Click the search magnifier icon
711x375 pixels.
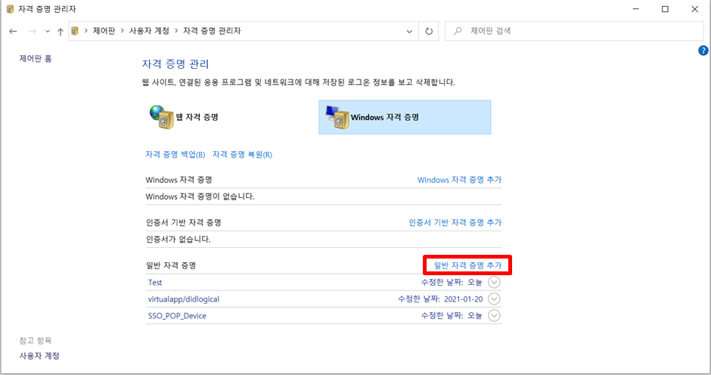(x=458, y=31)
